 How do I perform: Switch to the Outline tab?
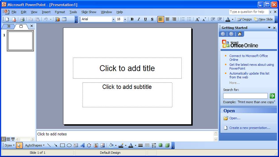(x=8, y=26)
